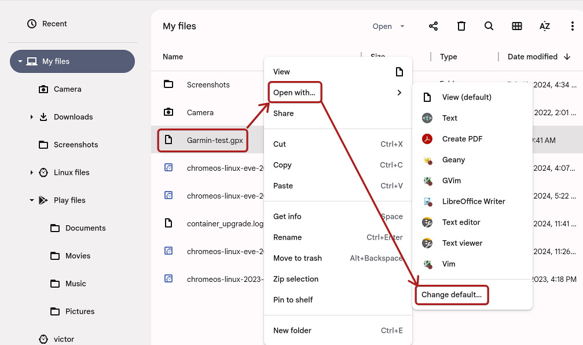Choose 'Open with...' from context menu
The height and width of the screenshot is (345, 583).
click(295, 93)
